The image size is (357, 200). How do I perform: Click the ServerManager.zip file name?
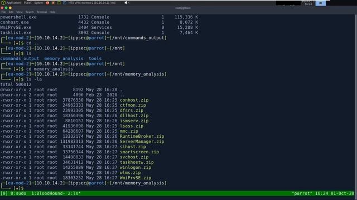click(x=142, y=142)
